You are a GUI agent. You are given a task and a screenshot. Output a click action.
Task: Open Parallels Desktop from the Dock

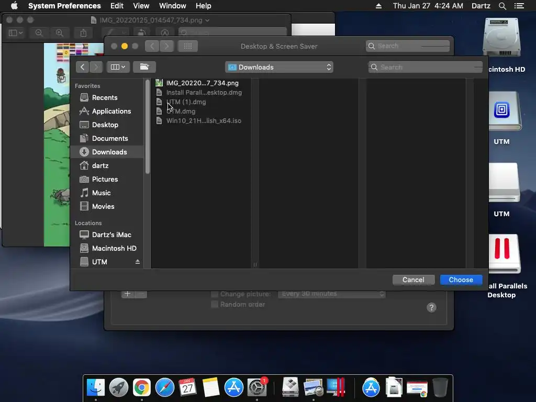click(x=336, y=387)
